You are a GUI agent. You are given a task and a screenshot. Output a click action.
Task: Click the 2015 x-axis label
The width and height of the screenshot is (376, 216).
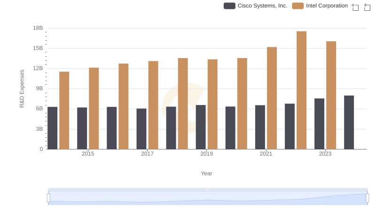(88, 154)
